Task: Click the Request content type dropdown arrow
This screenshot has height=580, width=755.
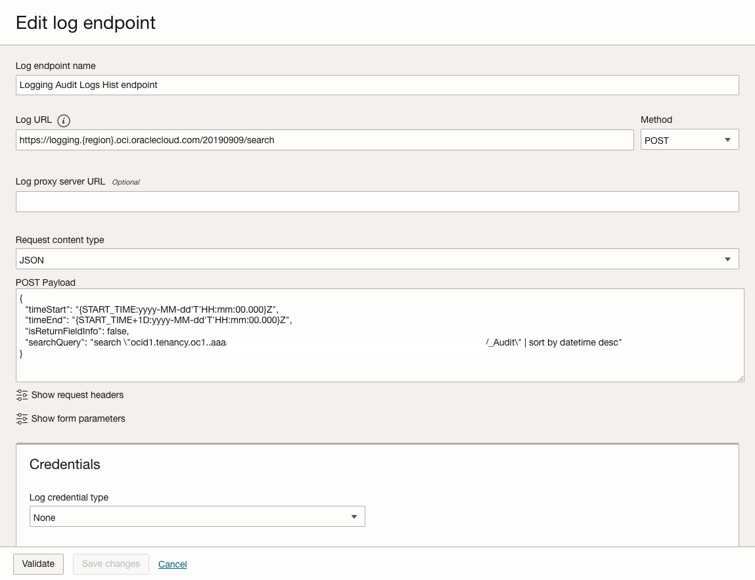Action: pos(727,259)
